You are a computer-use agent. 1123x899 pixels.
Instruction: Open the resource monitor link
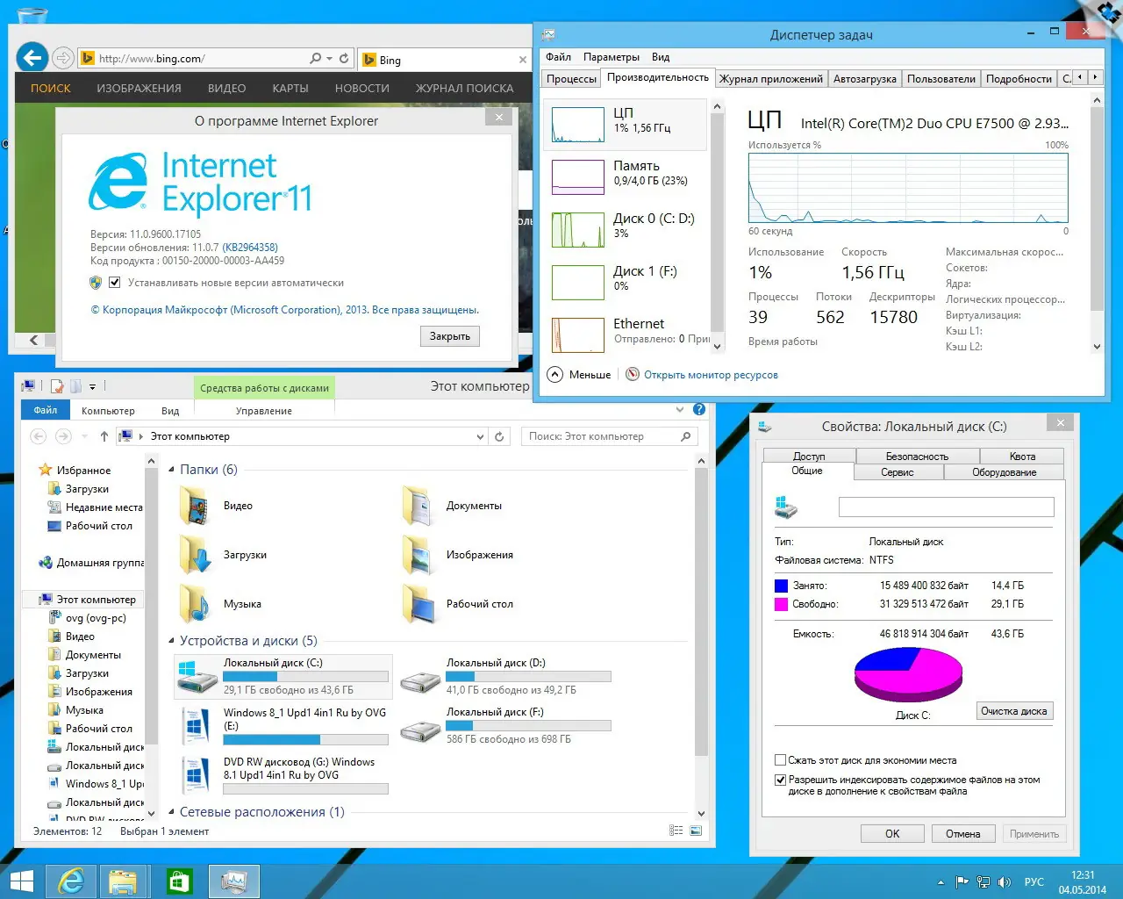pos(711,375)
